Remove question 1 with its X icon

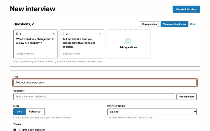click(x=54, y=34)
